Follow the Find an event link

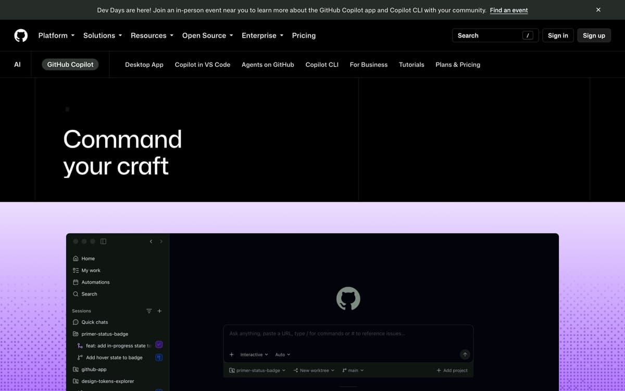point(509,10)
